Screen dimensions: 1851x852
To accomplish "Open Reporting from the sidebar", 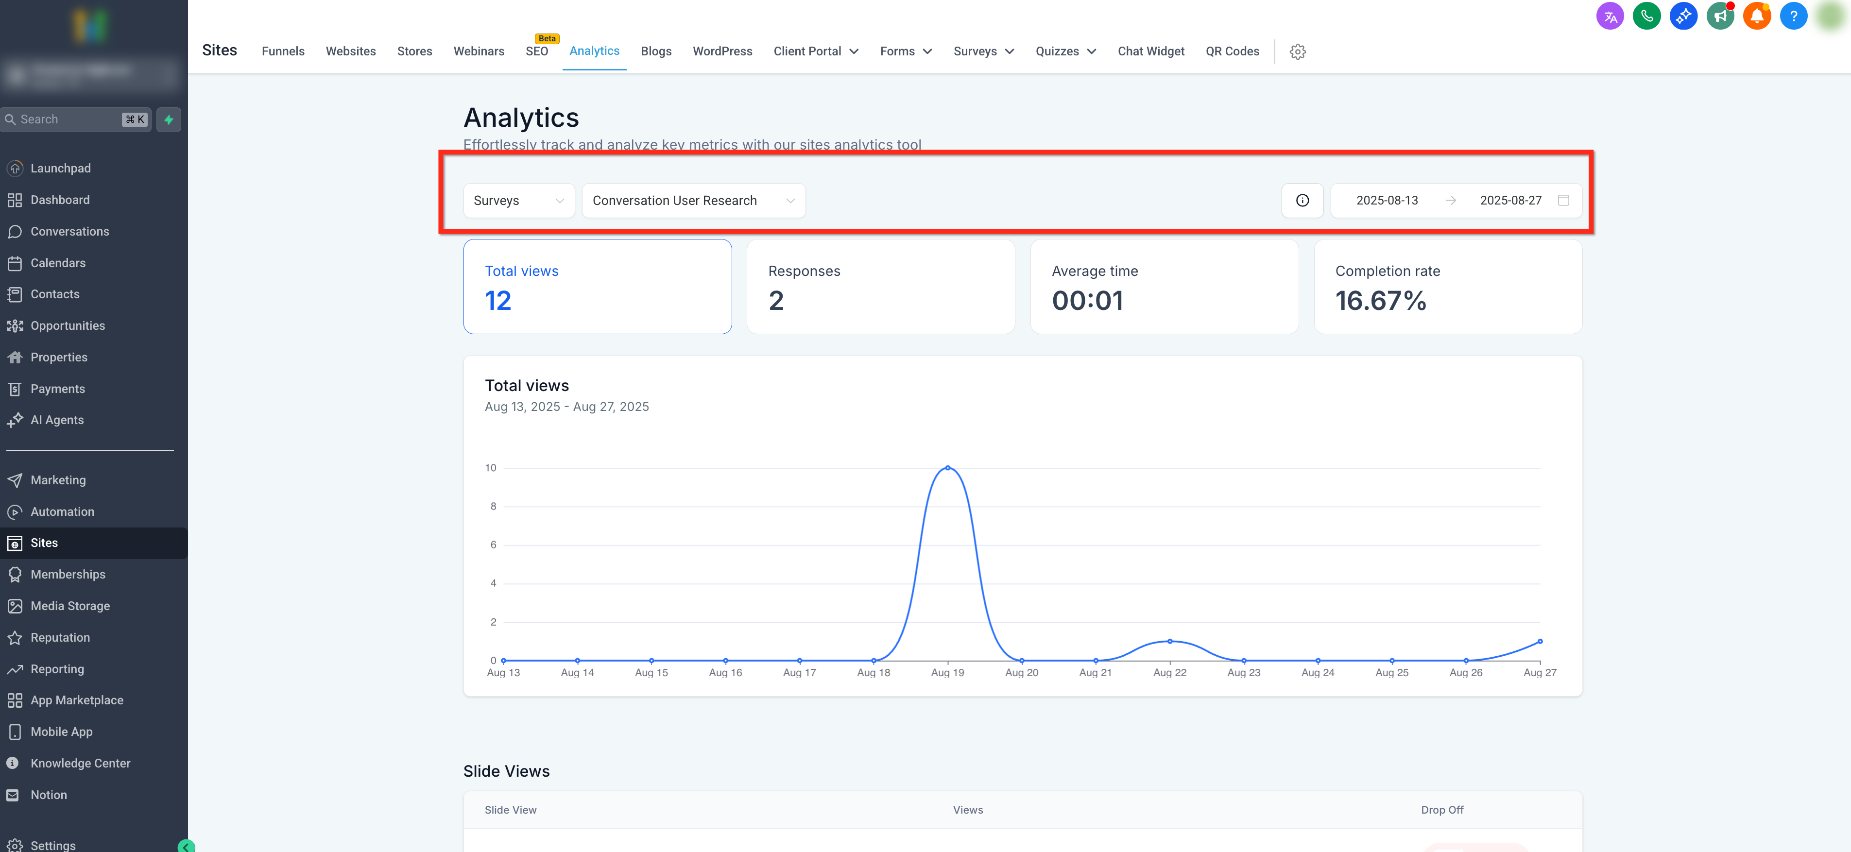I will tap(57, 669).
